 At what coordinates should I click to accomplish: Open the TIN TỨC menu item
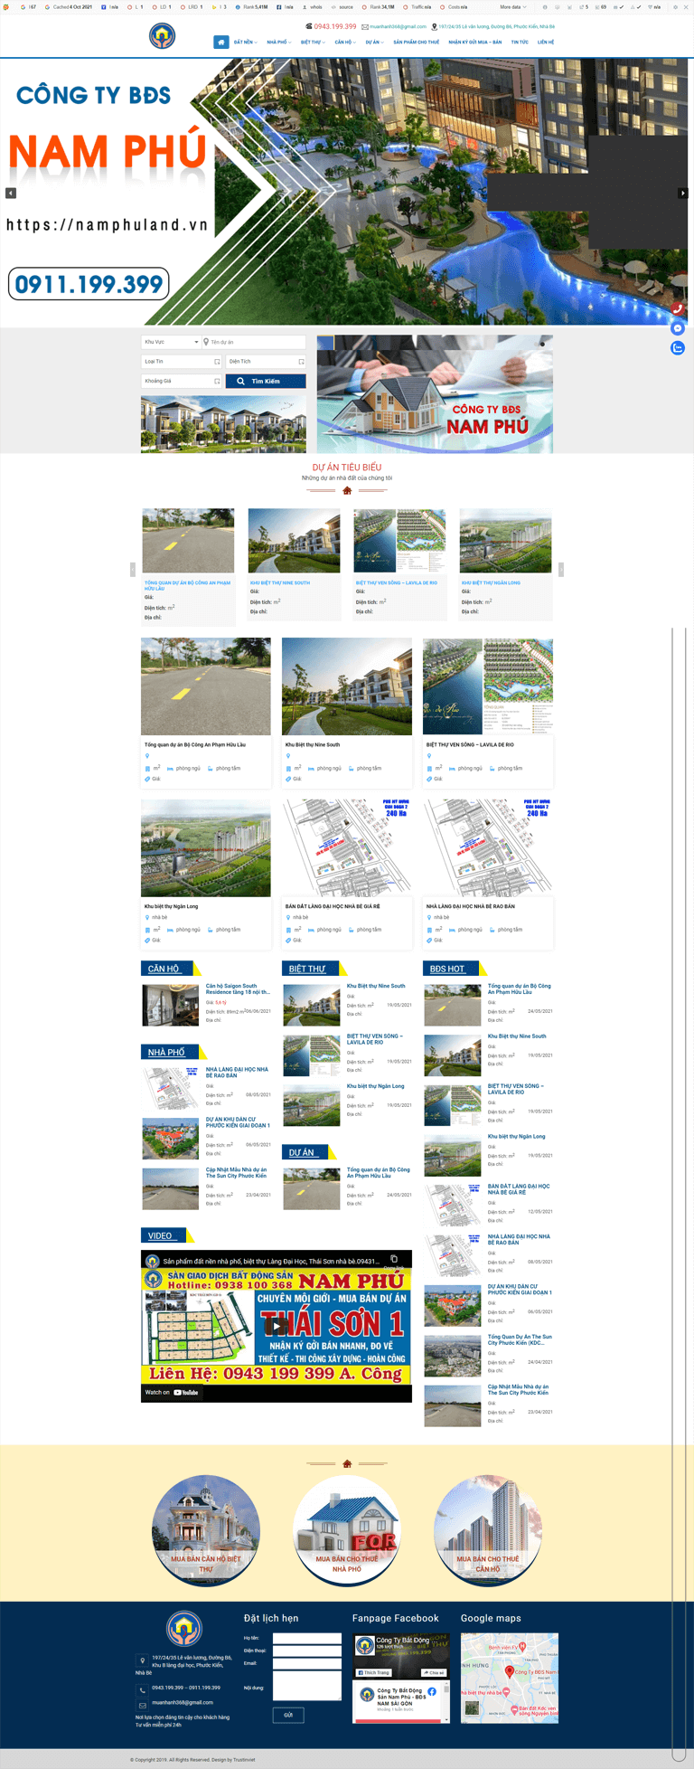click(x=520, y=42)
